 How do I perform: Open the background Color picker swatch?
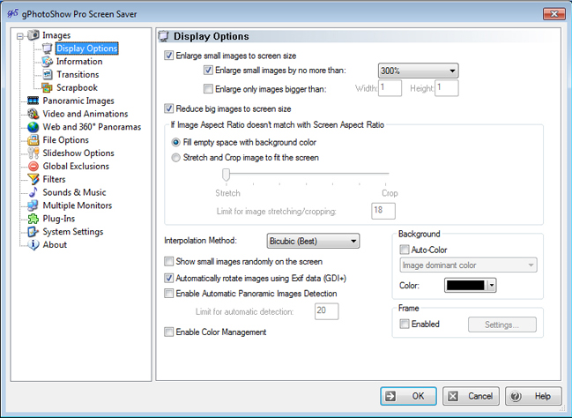(472, 285)
